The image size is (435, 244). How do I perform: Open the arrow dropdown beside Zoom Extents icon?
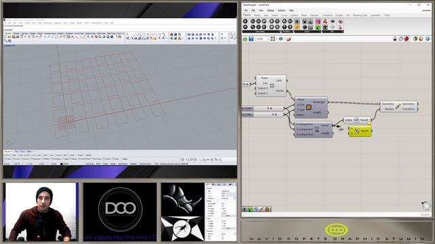(277, 39)
